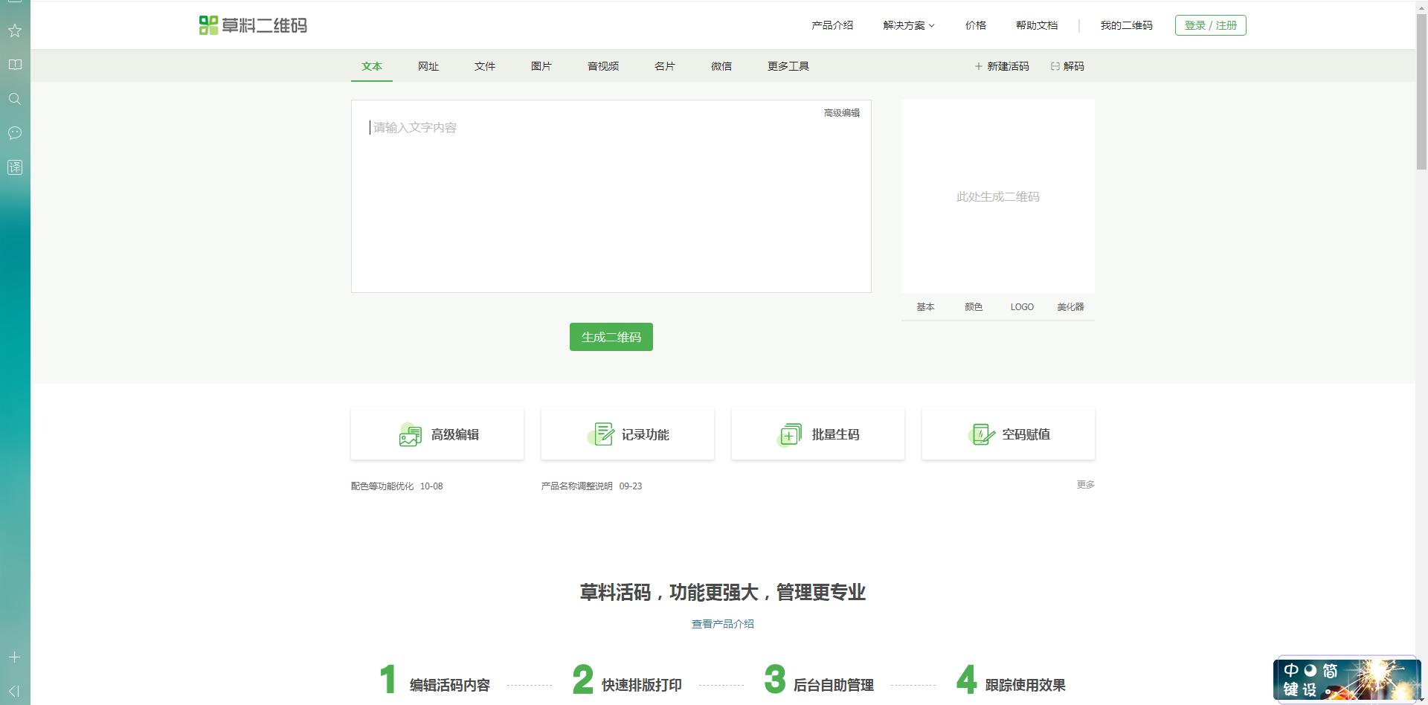Viewport: 1428px width, 705px height.
Task: Open the 解码 decode tool icon
Action: pyautogui.click(x=1055, y=66)
